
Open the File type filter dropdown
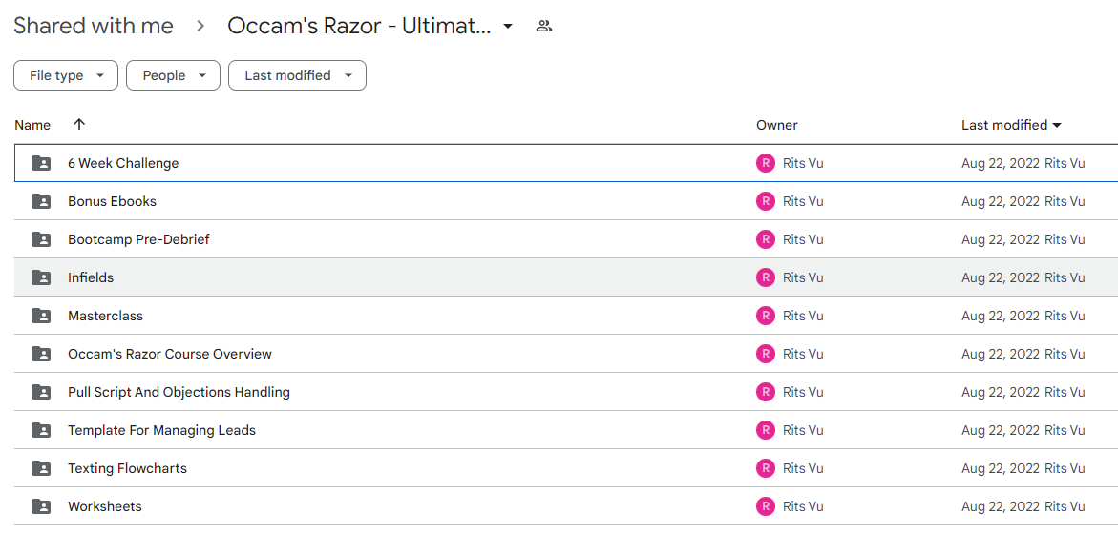pyautogui.click(x=66, y=75)
